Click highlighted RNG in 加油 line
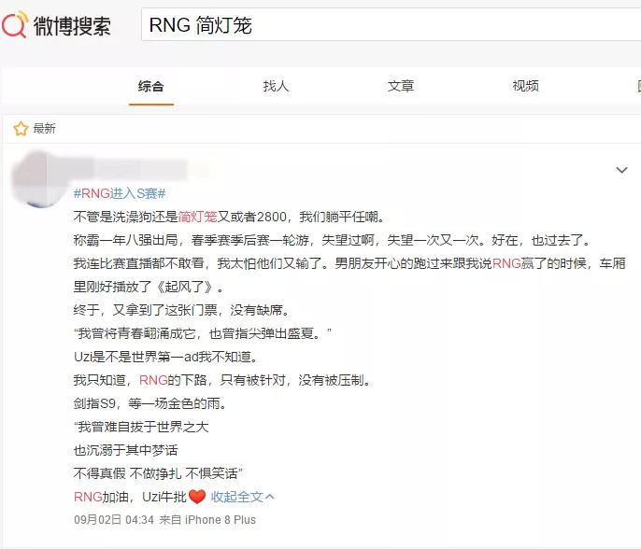641x549 pixels. [88, 497]
